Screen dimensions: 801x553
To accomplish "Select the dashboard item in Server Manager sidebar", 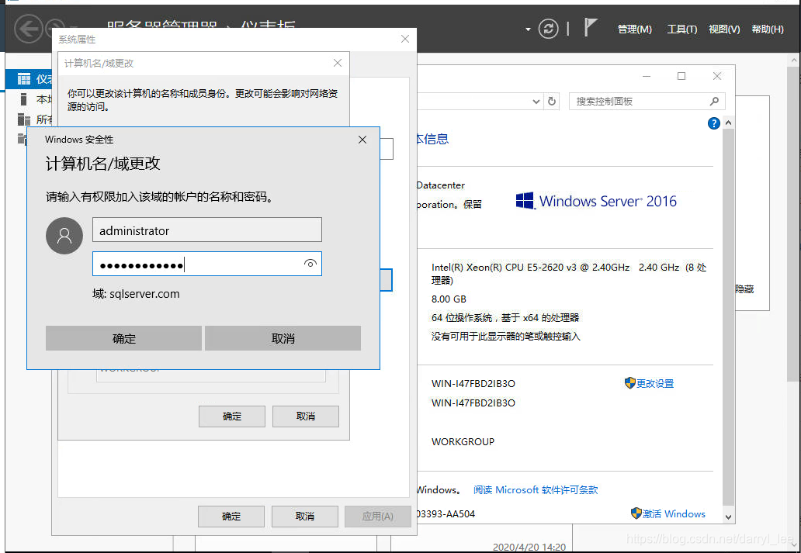I will [29, 79].
